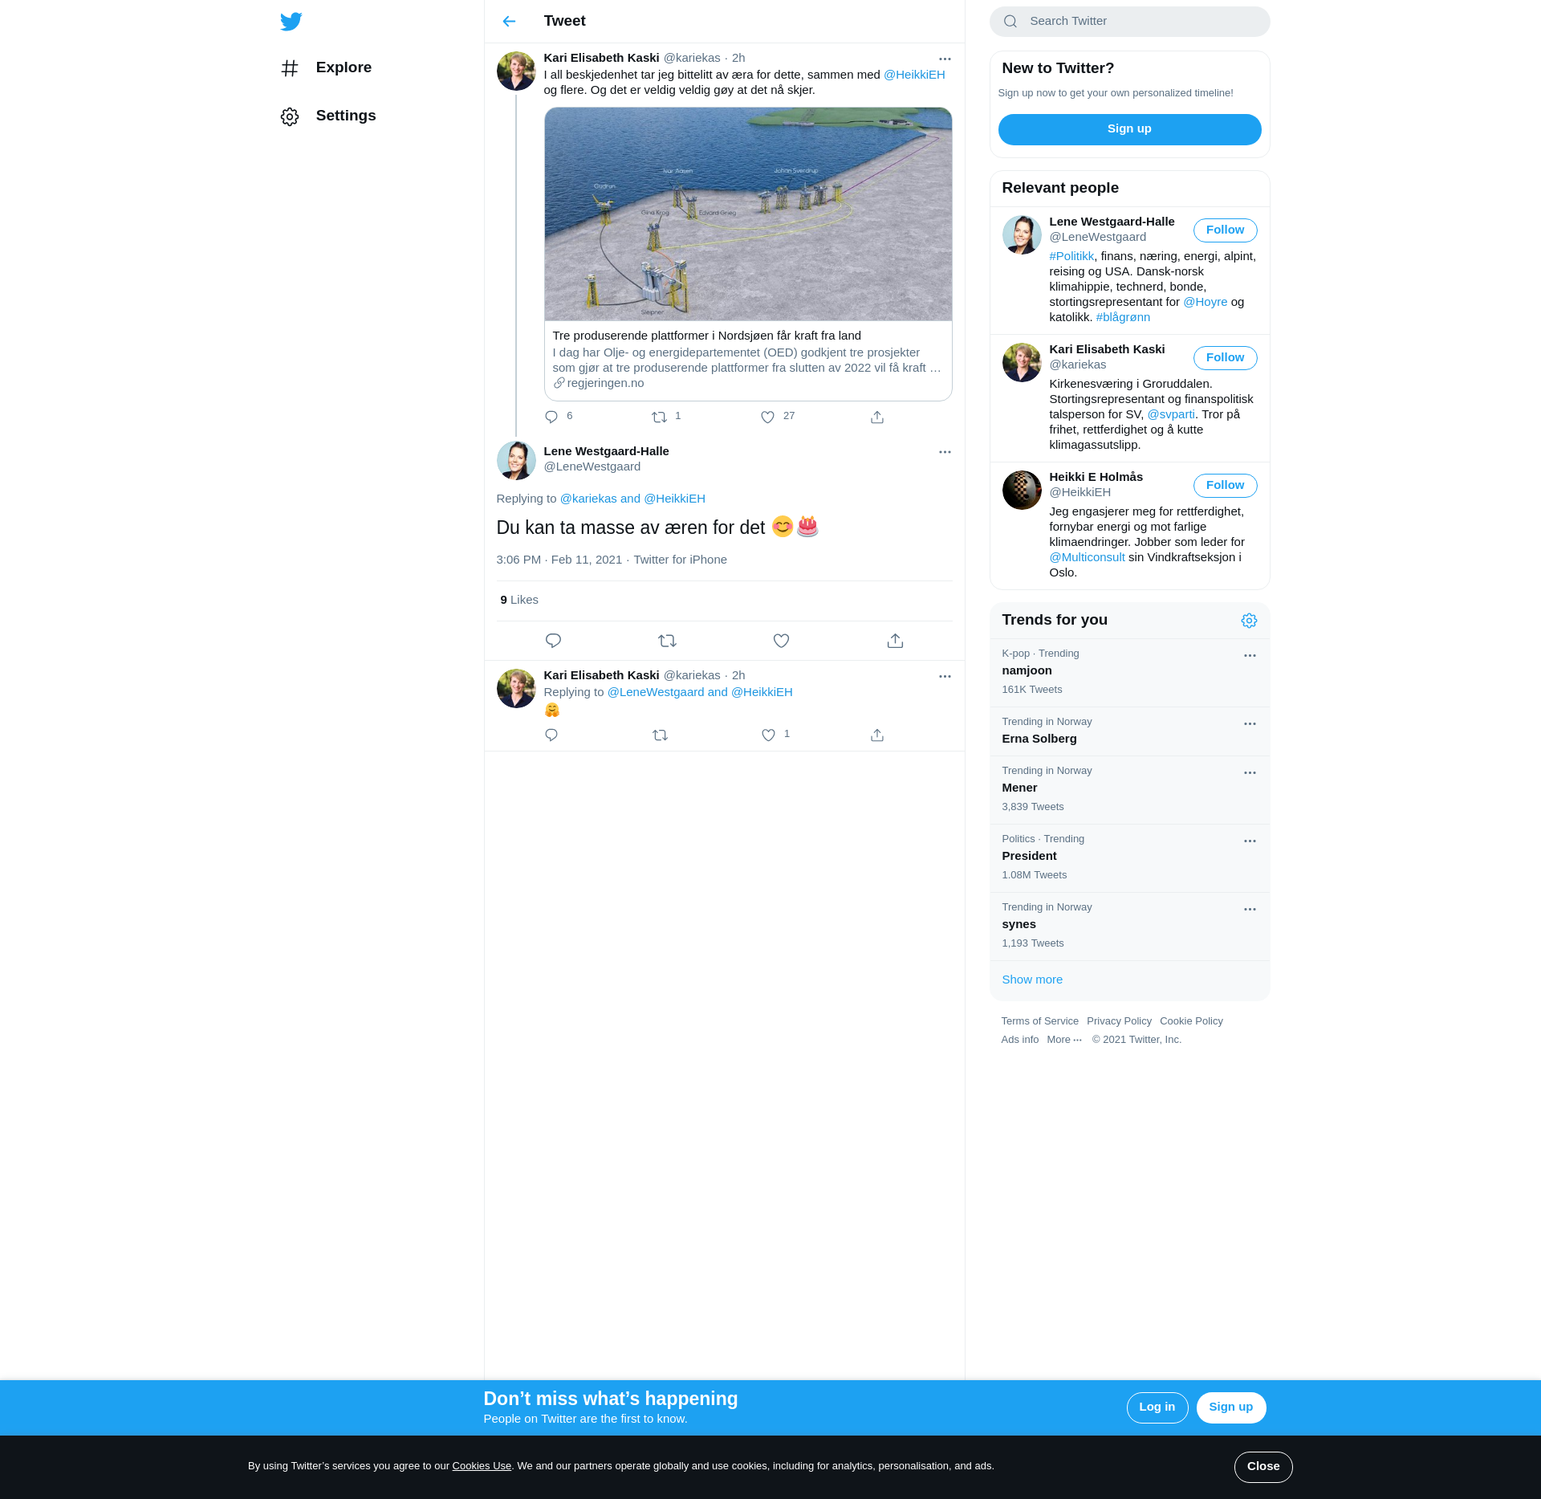The image size is (1541, 1499).
Task: Open more options for namjoon trend
Action: (1250, 656)
